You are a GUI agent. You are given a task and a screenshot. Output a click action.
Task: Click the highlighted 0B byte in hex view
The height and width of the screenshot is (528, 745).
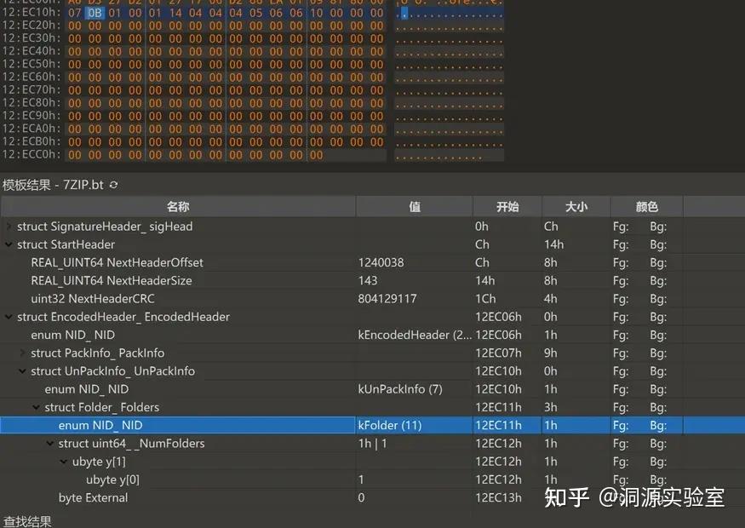(95, 13)
